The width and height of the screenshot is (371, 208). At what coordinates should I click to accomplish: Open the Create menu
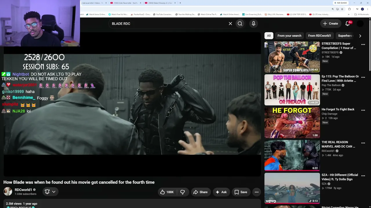coord(330,24)
